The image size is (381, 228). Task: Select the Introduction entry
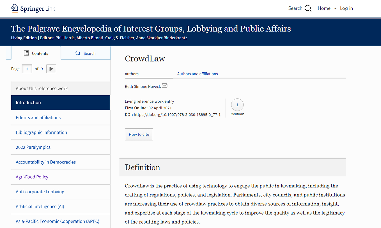tap(61, 102)
